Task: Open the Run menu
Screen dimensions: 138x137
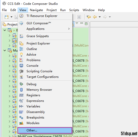Action: 63,10
